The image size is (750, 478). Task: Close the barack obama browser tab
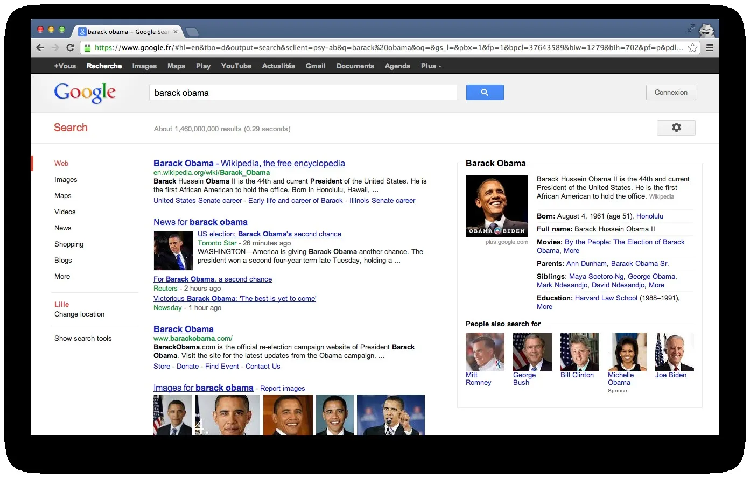[x=175, y=32]
